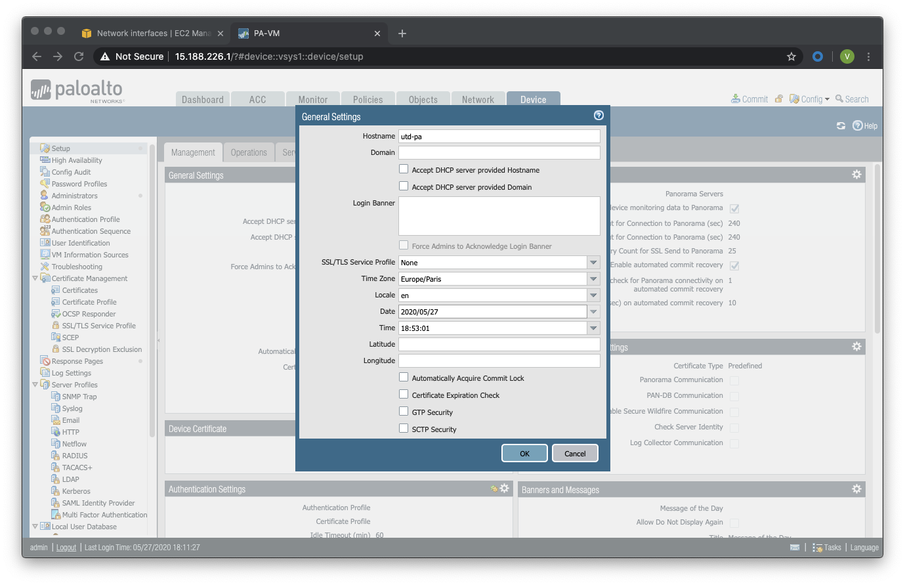Click the Tasks icon in the status bar
Screen dimensions: 905x585
[818, 548]
